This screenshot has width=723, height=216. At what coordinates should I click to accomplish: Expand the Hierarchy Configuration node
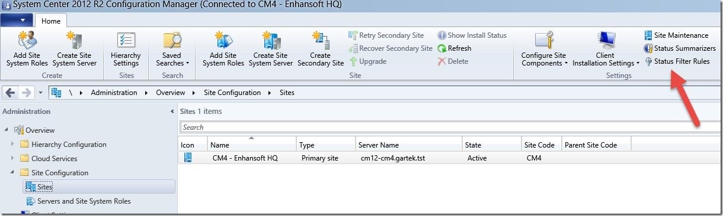tap(13, 145)
